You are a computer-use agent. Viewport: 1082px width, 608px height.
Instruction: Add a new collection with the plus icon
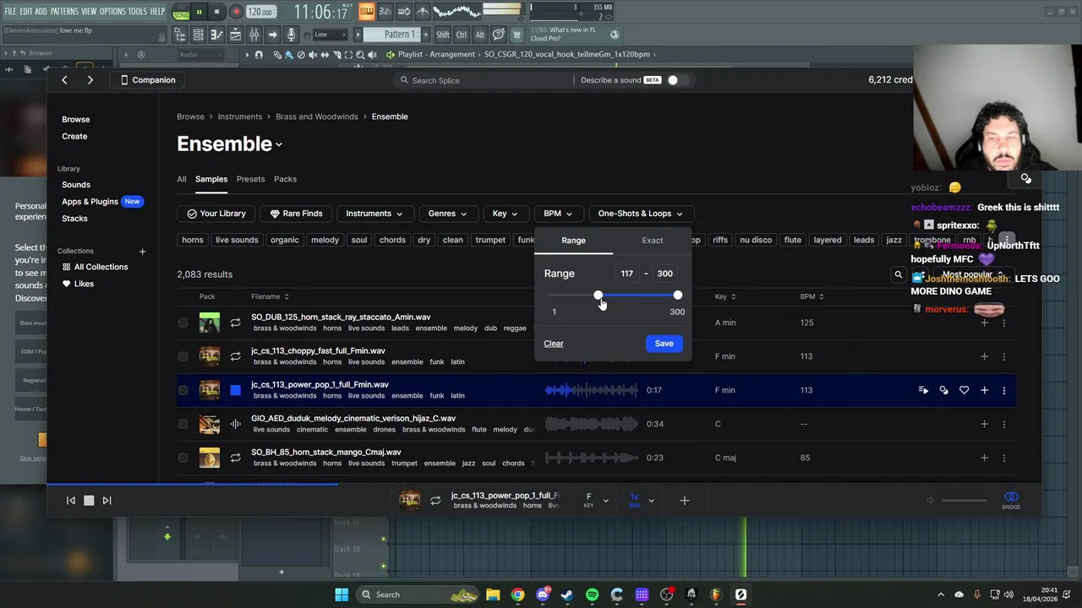142,252
